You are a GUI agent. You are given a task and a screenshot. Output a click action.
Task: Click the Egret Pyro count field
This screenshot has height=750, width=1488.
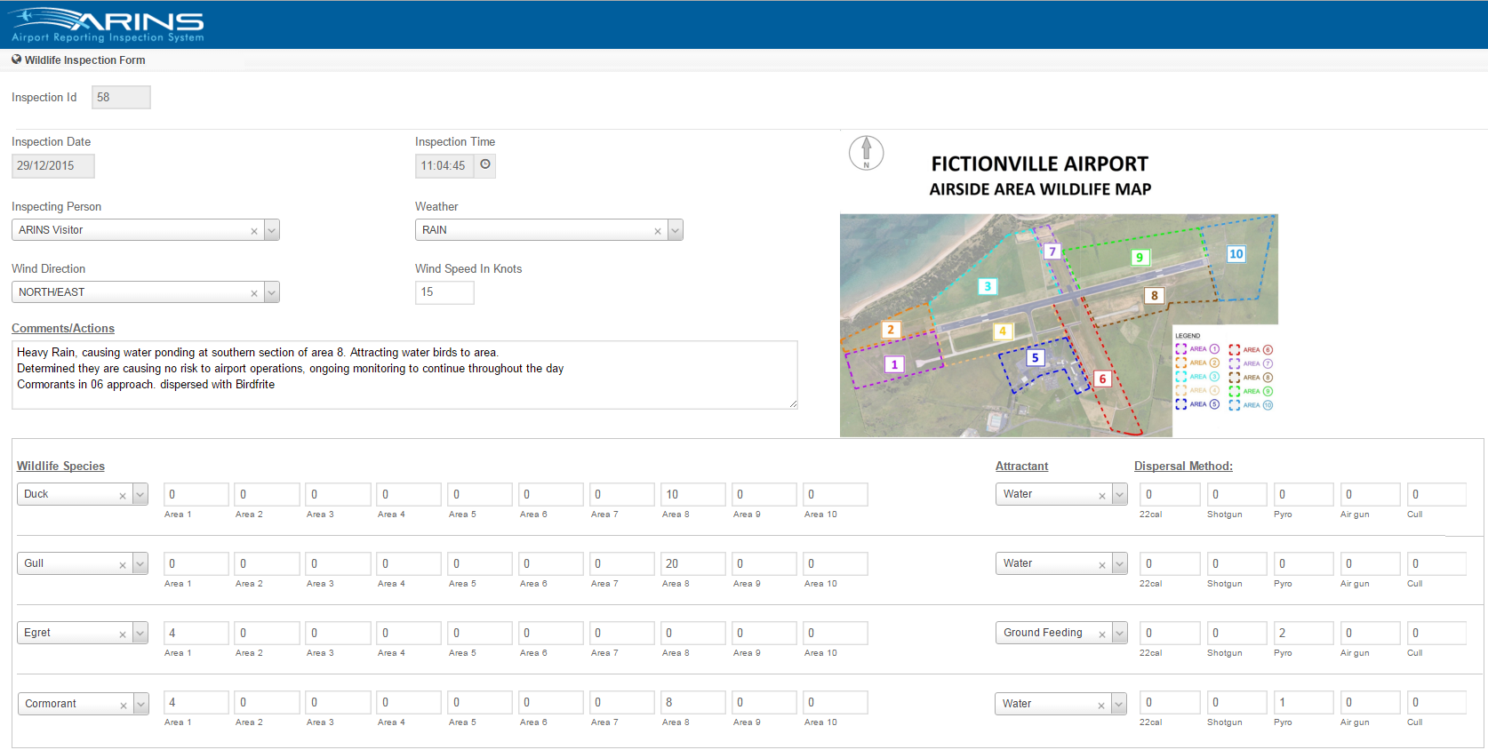click(x=1303, y=634)
